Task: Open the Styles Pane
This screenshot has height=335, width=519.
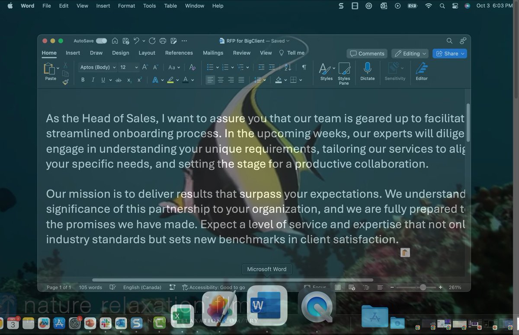Action: [344, 73]
